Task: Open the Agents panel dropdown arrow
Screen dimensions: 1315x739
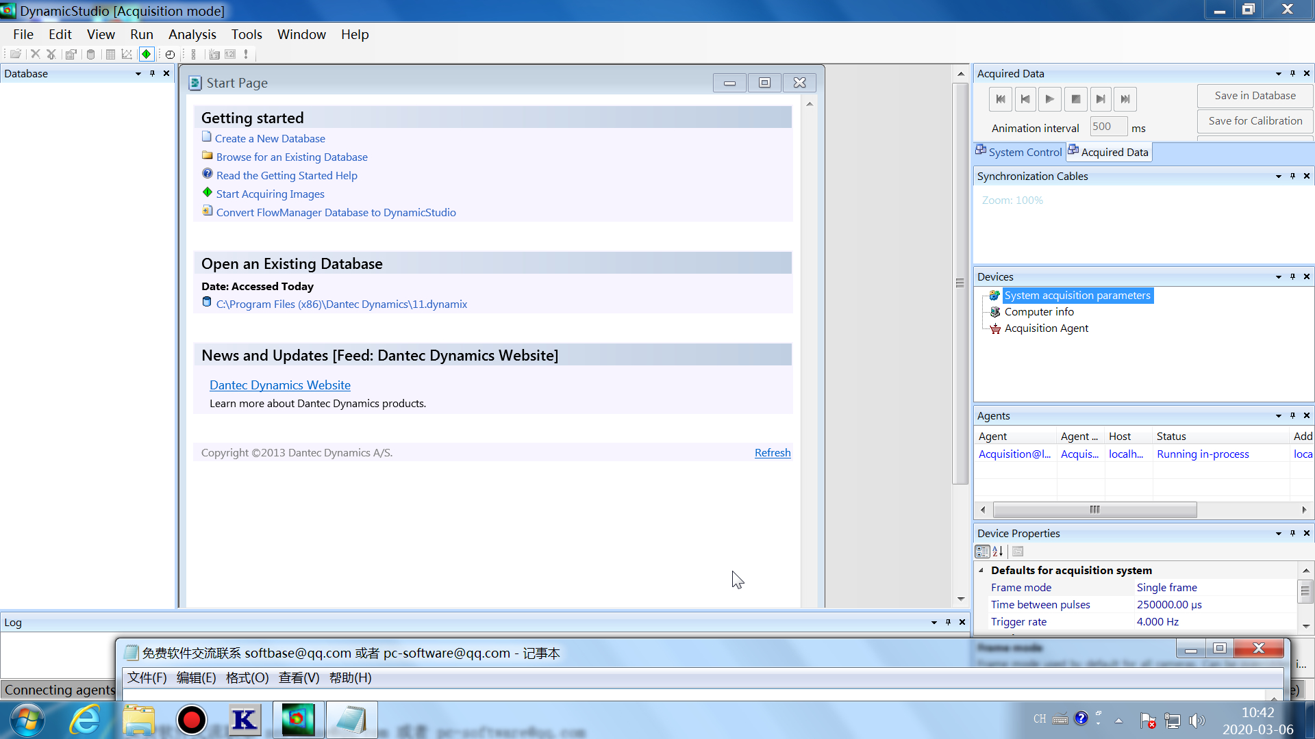Action: click(x=1278, y=416)
